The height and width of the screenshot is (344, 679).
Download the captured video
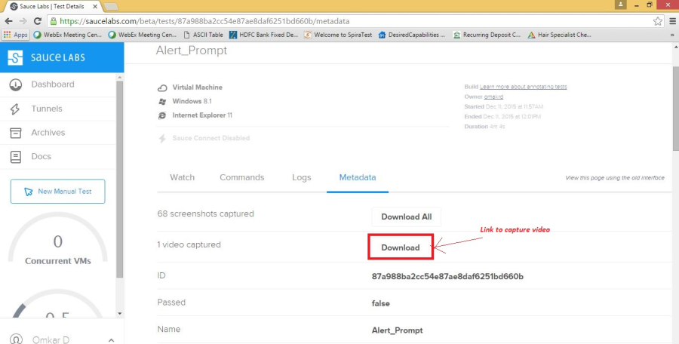tap(400, 247)
